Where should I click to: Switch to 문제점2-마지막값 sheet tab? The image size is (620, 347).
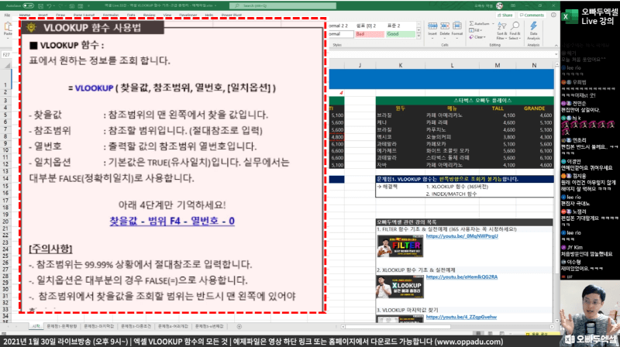tap(99, 326)
